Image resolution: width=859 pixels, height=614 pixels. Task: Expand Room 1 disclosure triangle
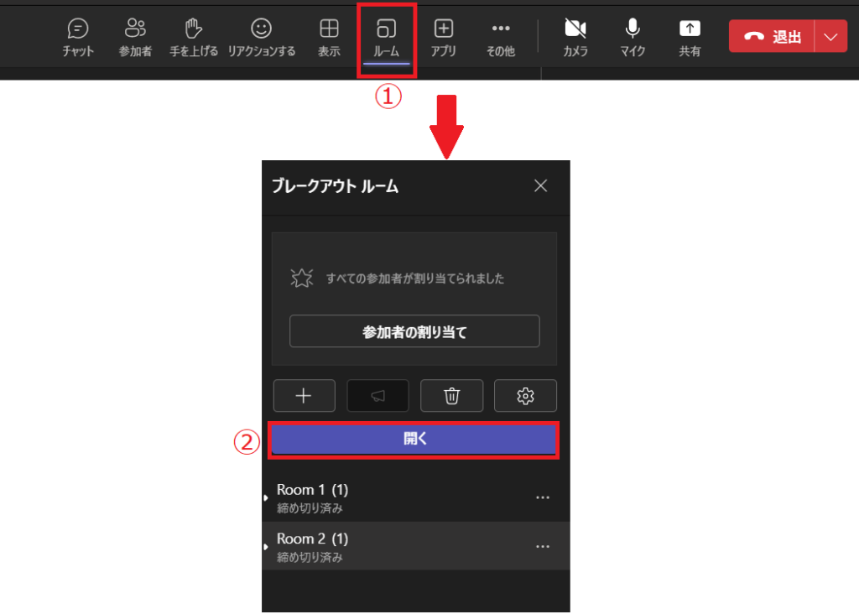point(266,498)
